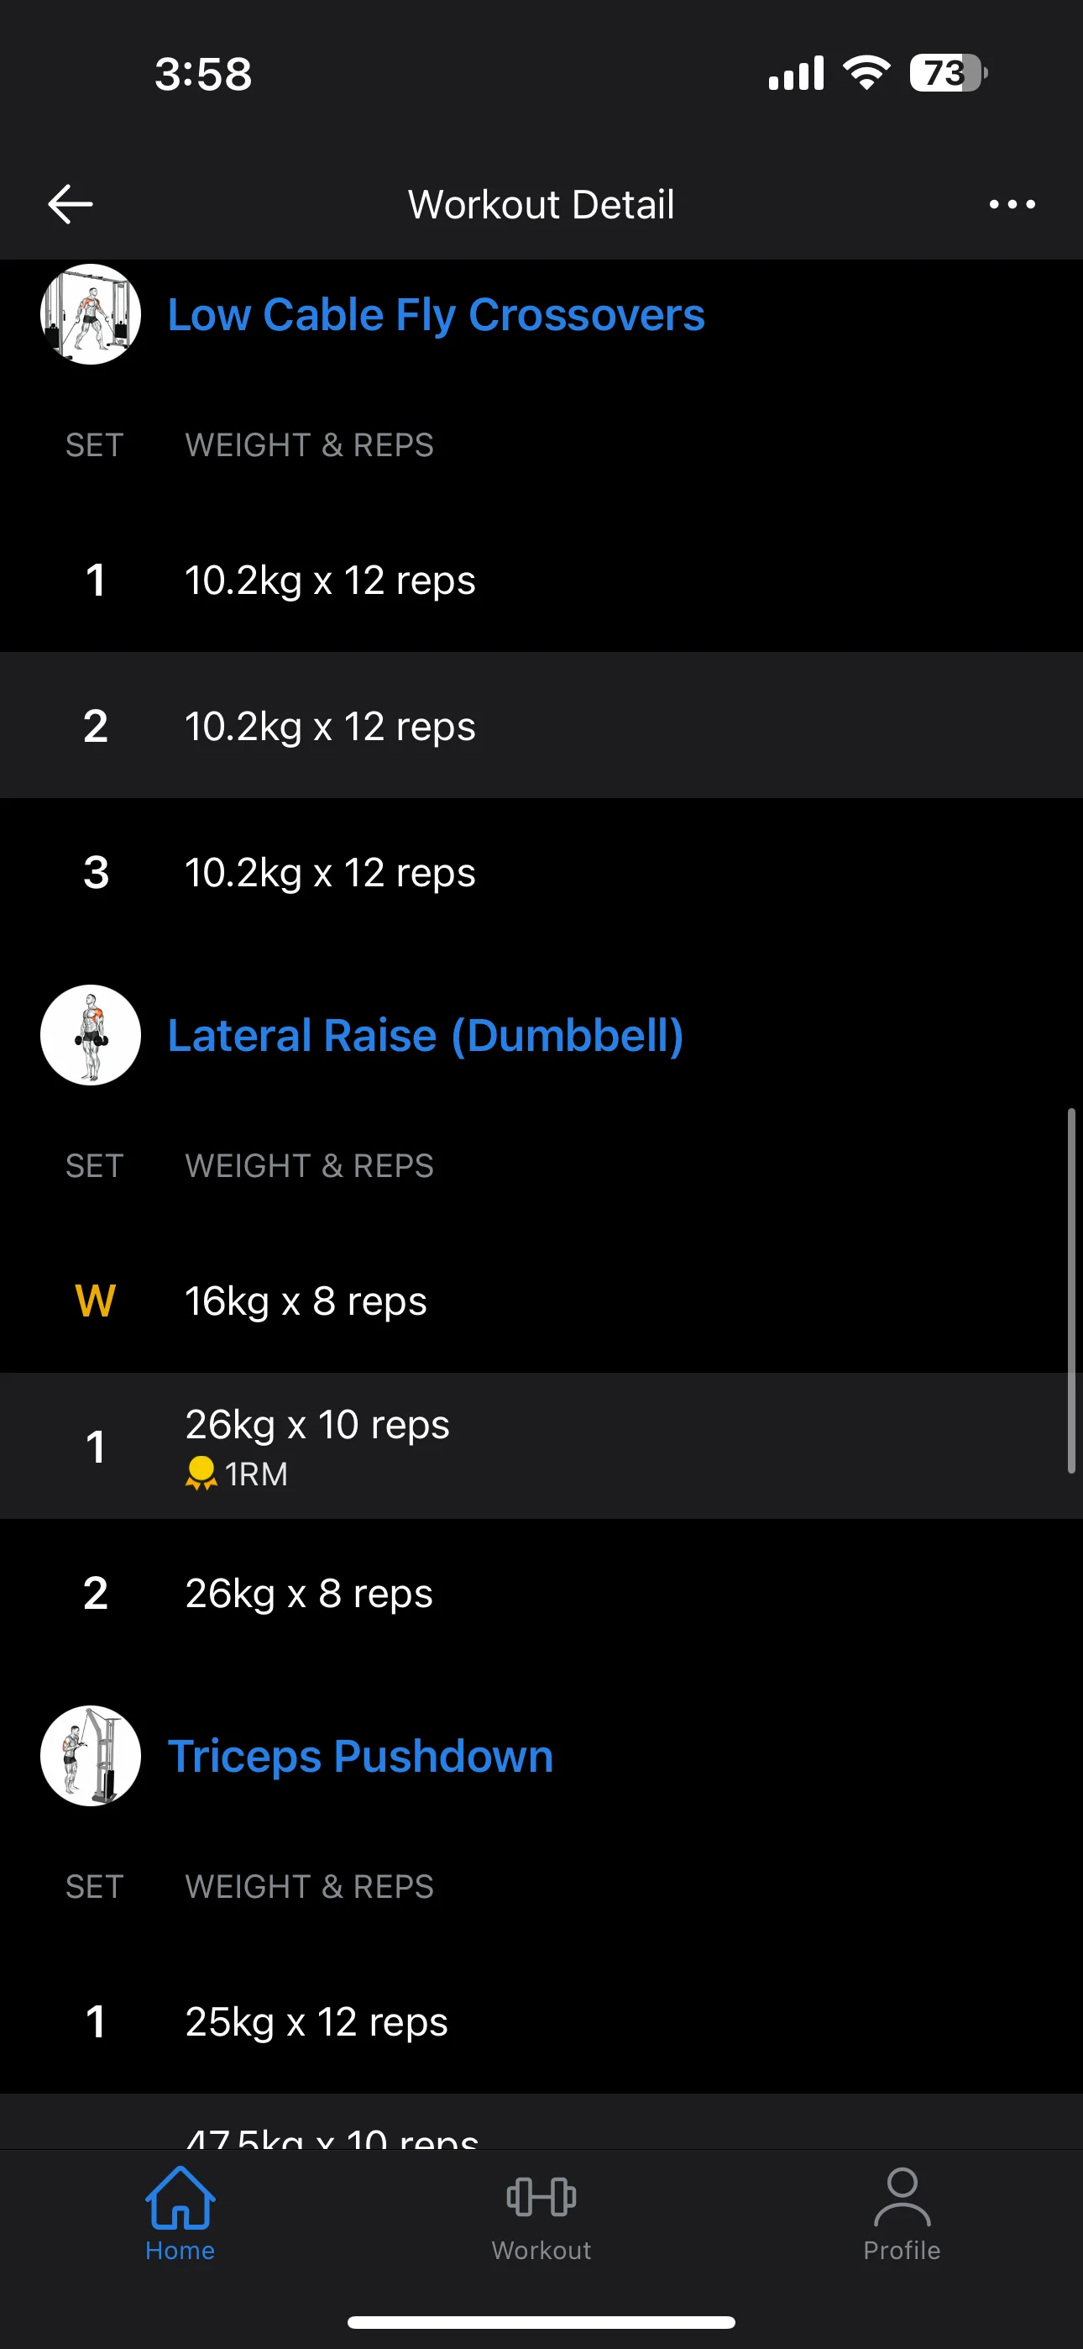The height and width of the screenshot is (2349, 1083).
Task: Open the three-dot more options menu
Action: pyautogui.click(x=1012, y=204)
